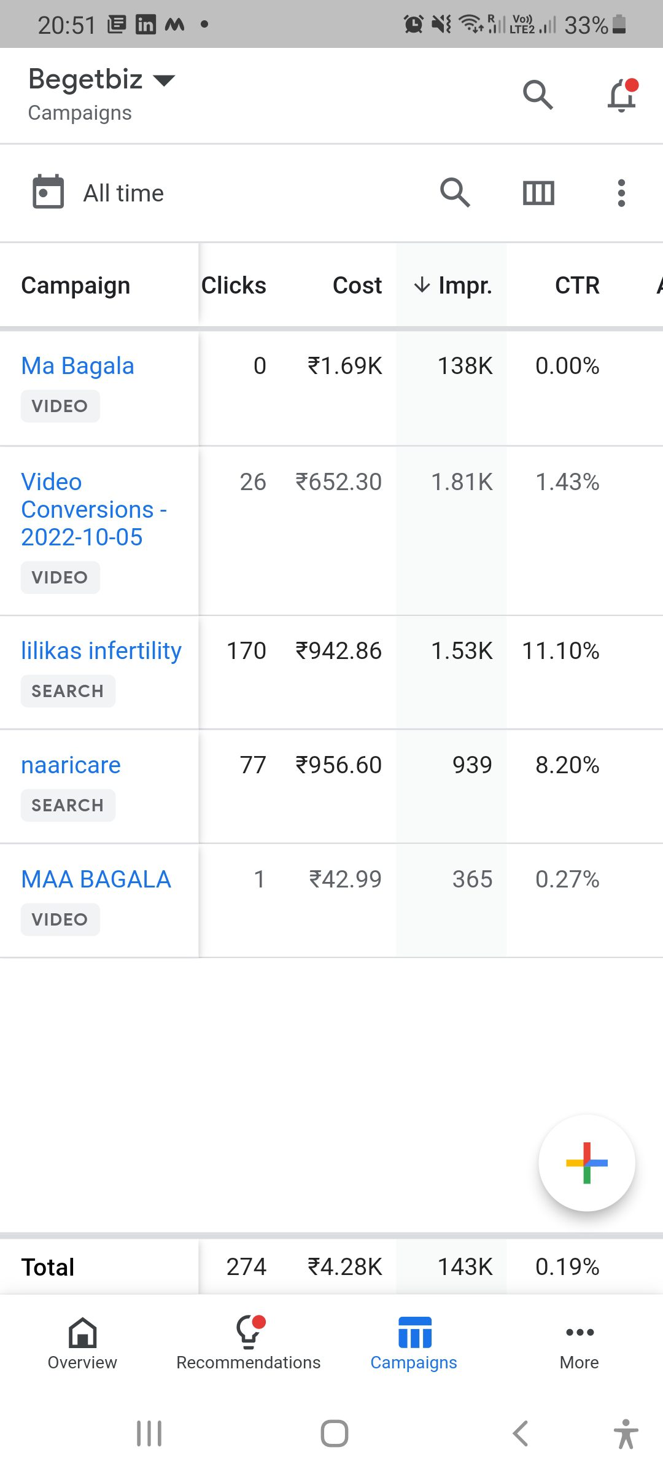The height and width of the screenshot is (1474, 663).
Task: Open the three-dot overflow menu
Action: click(621, 193)
